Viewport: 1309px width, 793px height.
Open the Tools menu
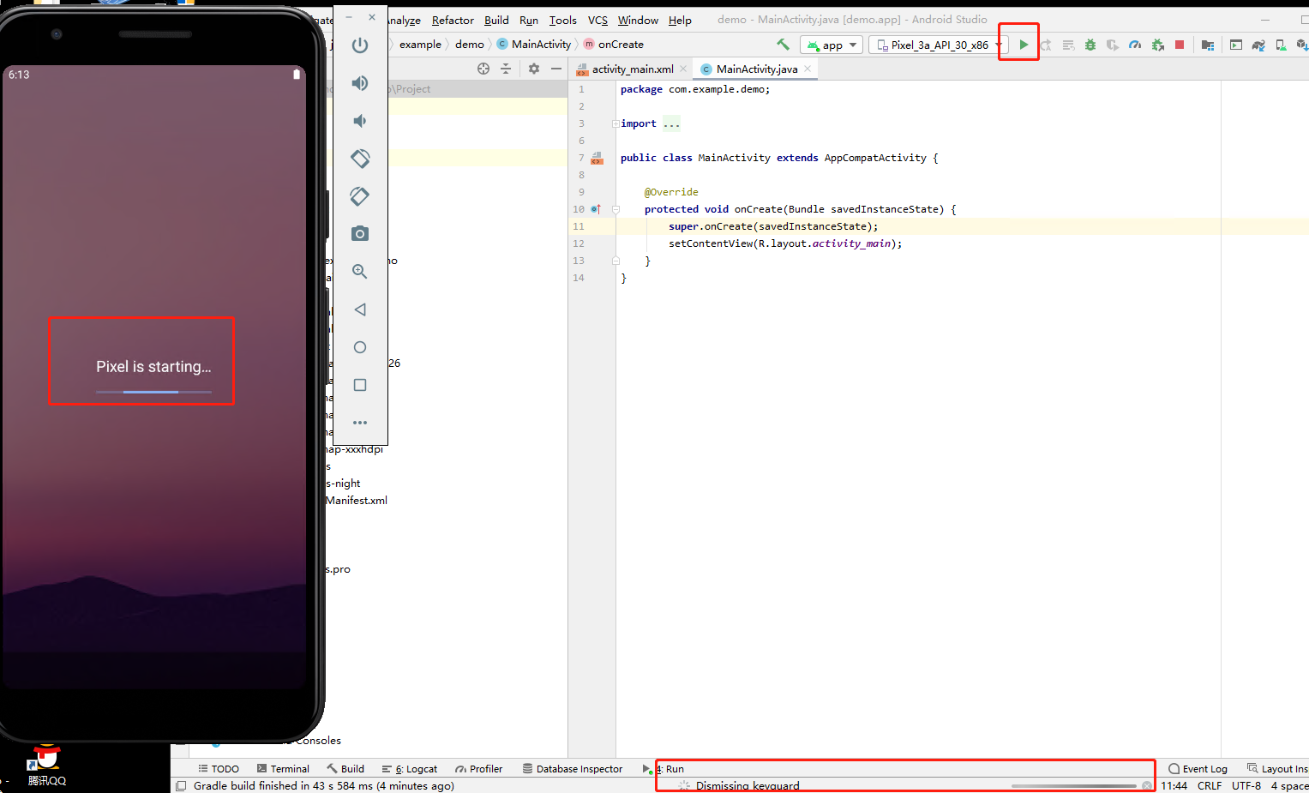click(563, 21)
